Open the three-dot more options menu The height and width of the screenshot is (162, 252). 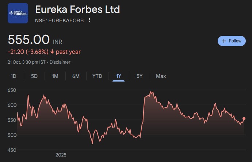[x=89, y=20]
